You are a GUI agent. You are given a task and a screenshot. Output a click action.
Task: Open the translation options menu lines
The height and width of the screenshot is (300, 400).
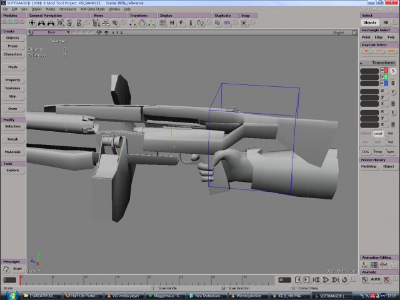pos(393,124)
